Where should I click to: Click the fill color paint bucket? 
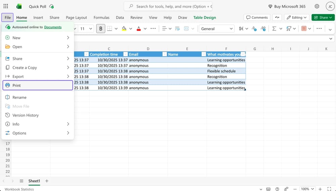point(124,29)
